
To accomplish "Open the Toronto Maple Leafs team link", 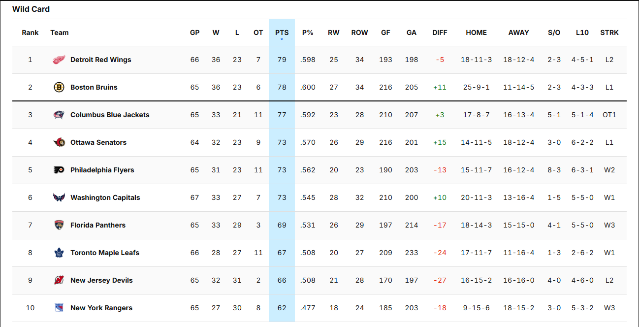I will tap(105, 253).
